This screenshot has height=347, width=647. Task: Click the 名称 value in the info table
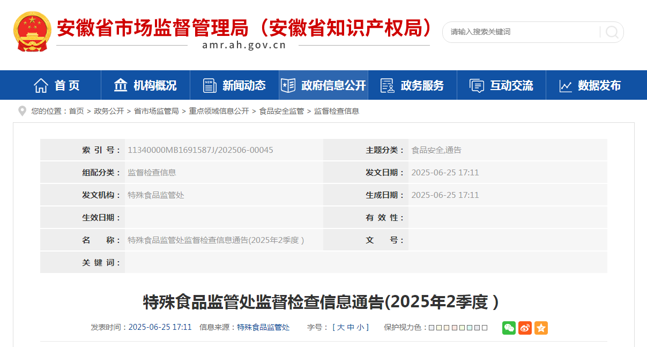pos(216,240)
